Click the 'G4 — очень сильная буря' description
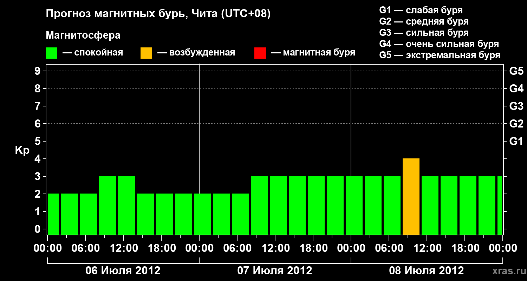527x281 pixels. 439,44
